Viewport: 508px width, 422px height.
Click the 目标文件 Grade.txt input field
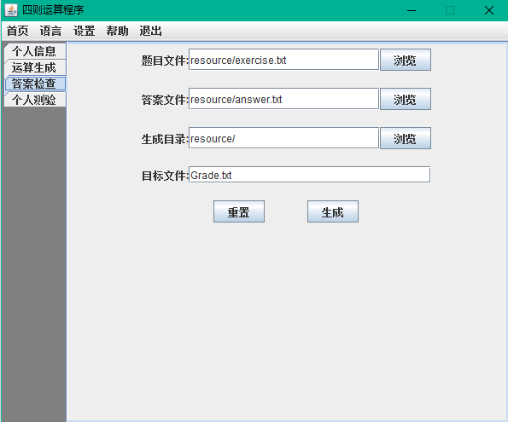coord(309,175)
